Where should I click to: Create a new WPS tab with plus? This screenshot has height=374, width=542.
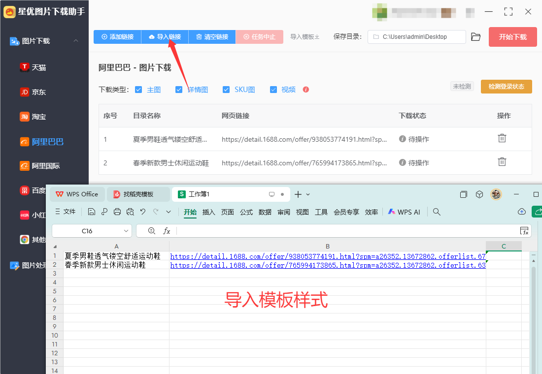coord(298,194)
